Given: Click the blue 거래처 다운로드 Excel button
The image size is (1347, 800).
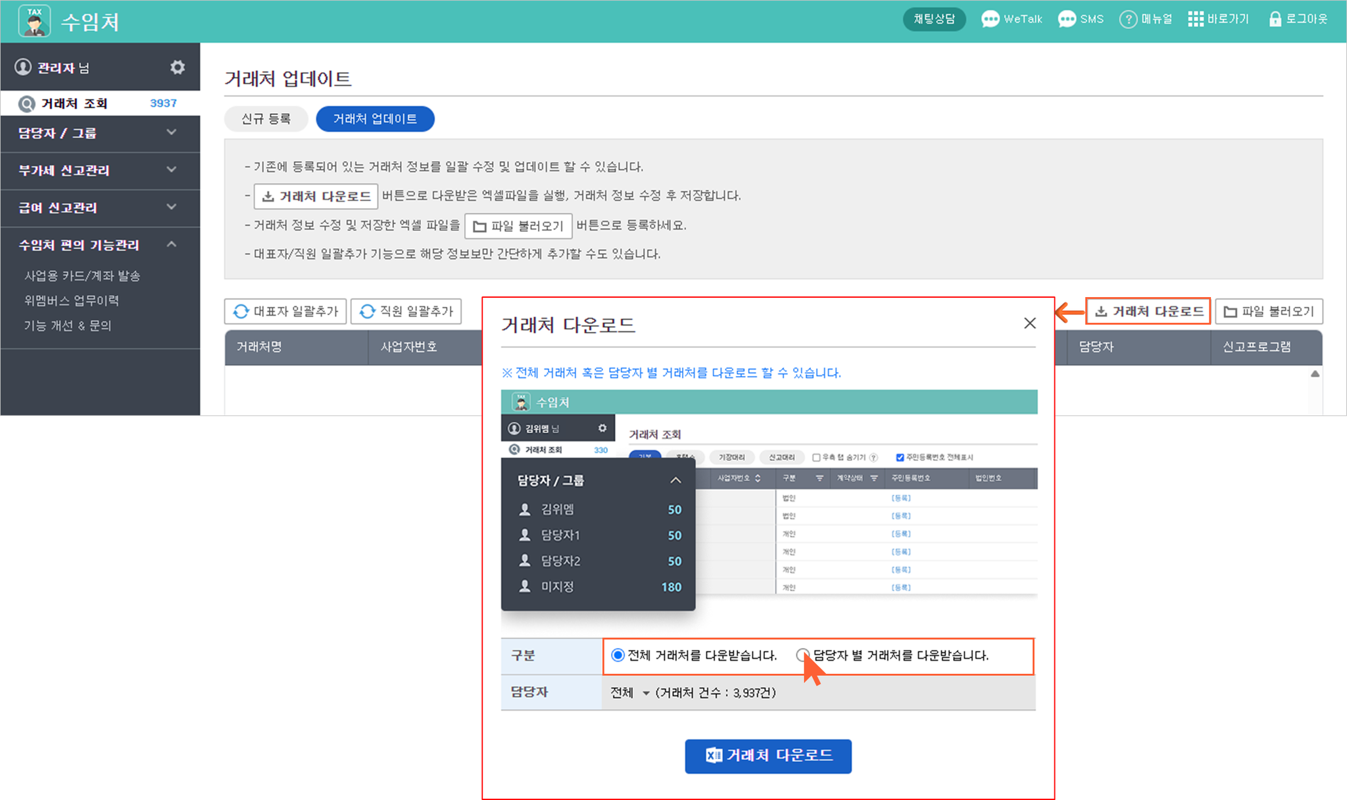Looking at the screenshot, I should pos(768,756).
